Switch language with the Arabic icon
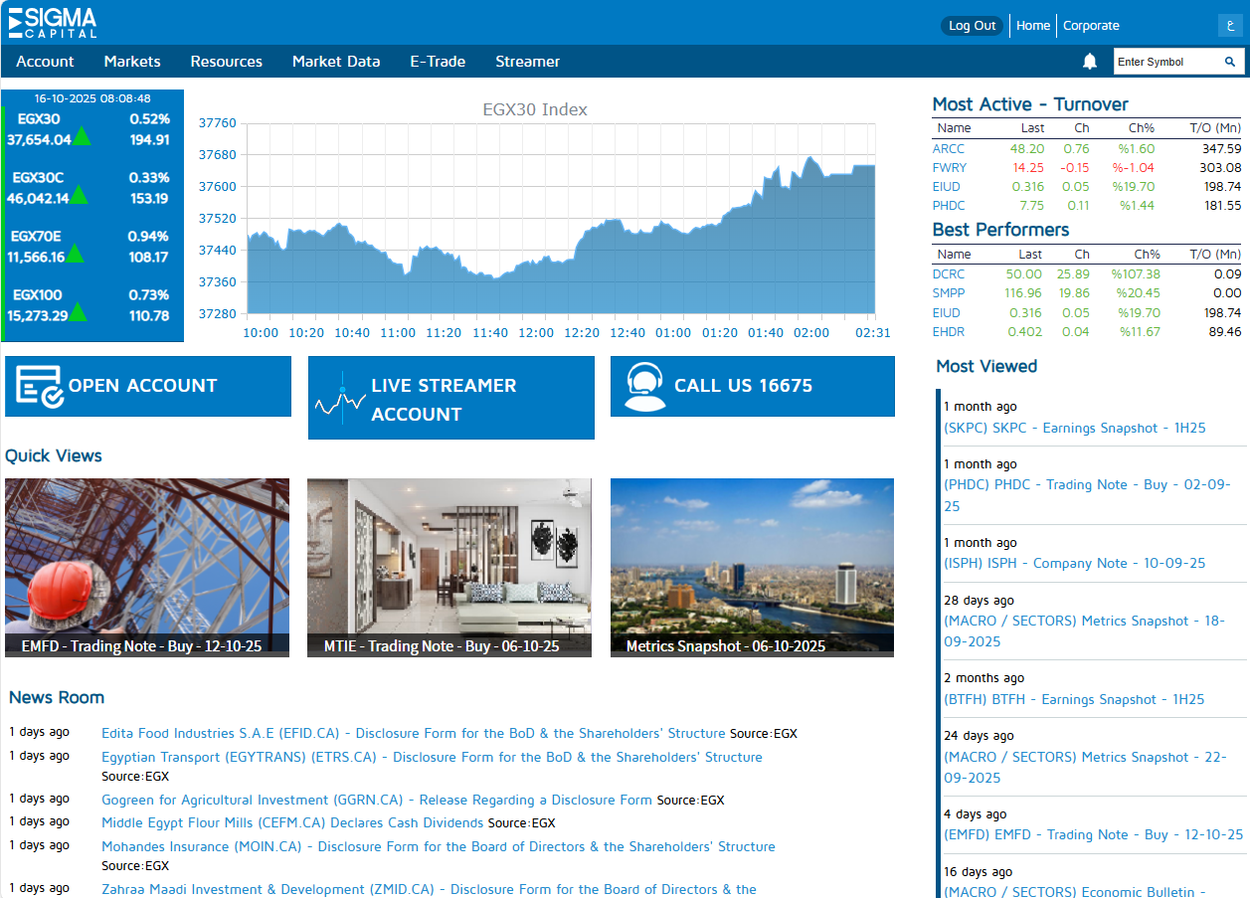The height and width of the screenshot is (898, 1250). [1231, 26]
